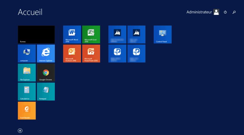This screenshot has height=135, width=244.
Task: Open the Control Panel tile
Action: [x=163, y=34]
